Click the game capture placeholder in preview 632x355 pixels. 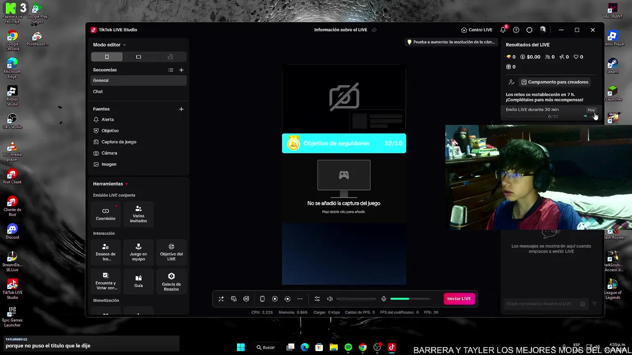click(344, 188)
